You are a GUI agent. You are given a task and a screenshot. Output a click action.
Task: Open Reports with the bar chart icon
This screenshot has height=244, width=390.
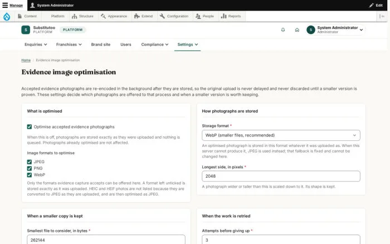click(x=231, y=16)
